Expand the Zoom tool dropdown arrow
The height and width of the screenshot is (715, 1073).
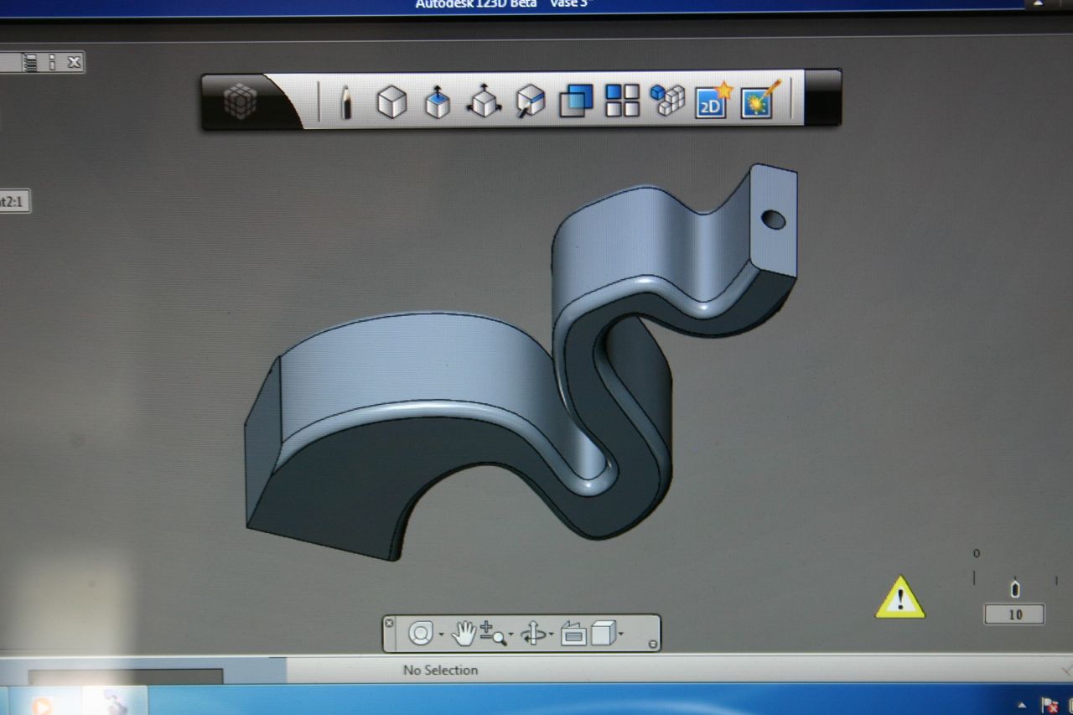click(511, 636)
